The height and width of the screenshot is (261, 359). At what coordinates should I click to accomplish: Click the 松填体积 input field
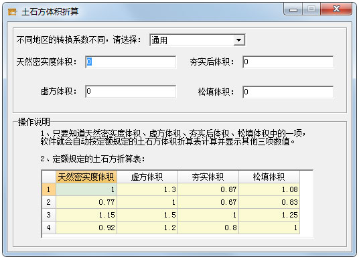pyautogui.click(x=288, y=92)
